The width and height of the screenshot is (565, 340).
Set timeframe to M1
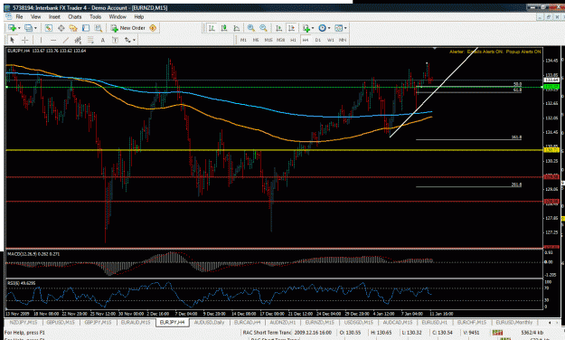point(243,40)
